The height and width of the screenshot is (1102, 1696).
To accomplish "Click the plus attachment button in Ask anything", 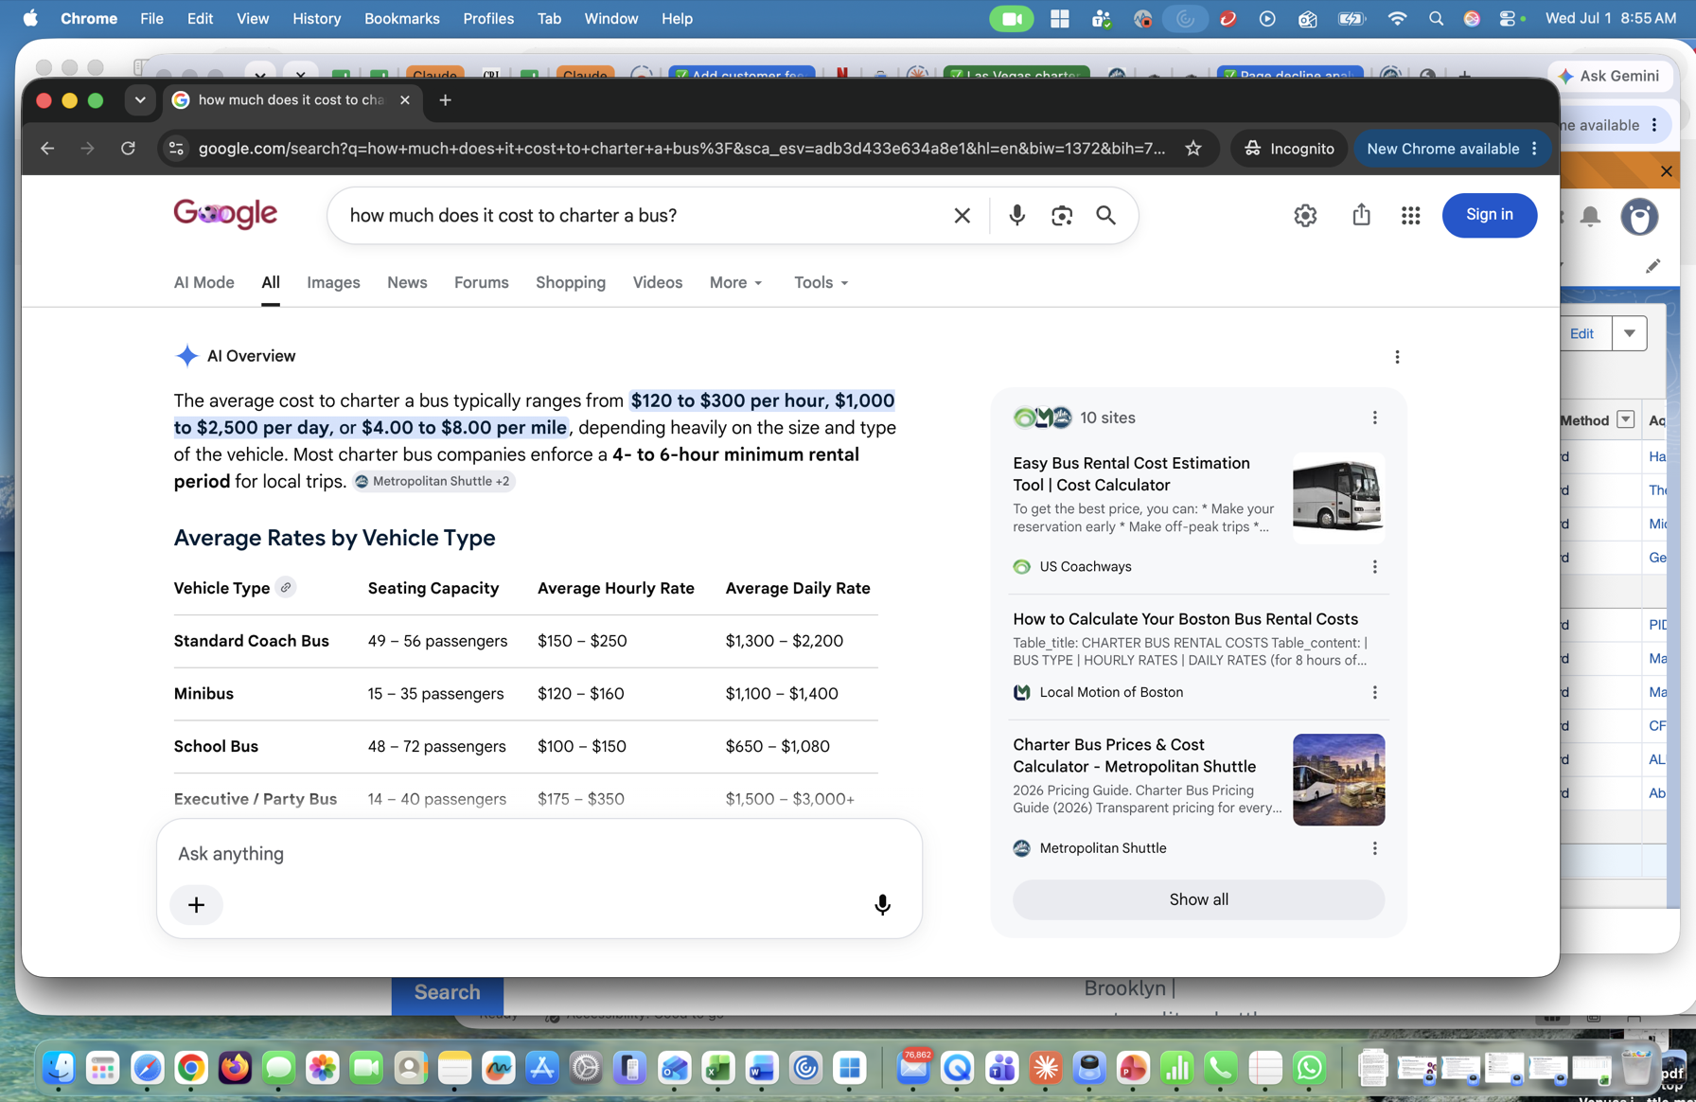I will coord(196,905).
